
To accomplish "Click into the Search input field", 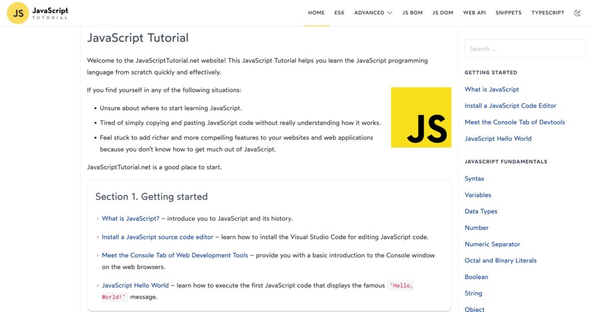I will click(x=524, y=49).
